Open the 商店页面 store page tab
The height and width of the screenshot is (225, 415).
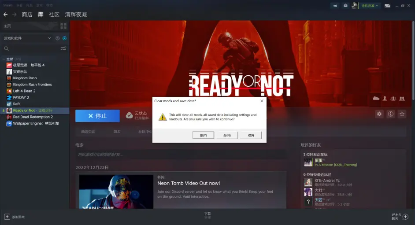click(88, 132)
